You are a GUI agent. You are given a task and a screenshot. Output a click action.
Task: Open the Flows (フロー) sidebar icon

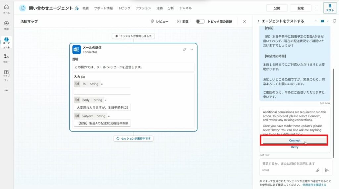tap(6, 57)
